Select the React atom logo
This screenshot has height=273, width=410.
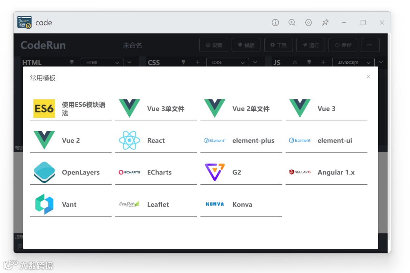129,140
